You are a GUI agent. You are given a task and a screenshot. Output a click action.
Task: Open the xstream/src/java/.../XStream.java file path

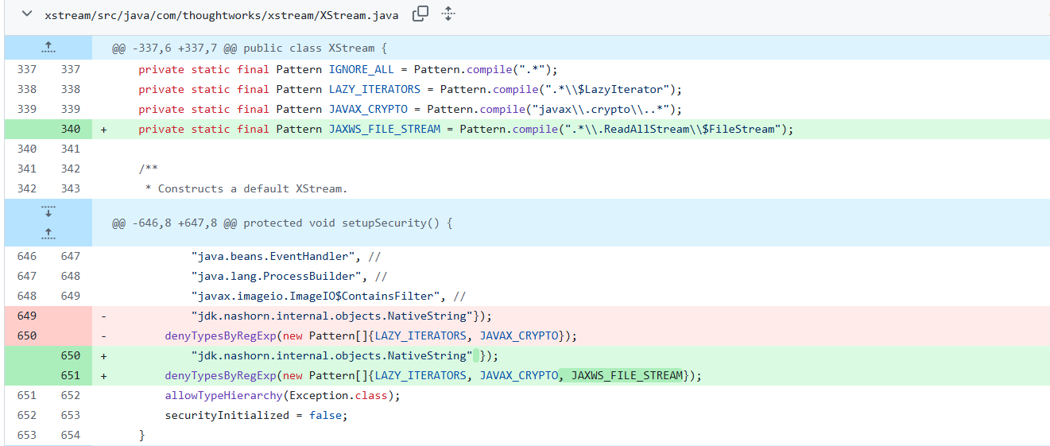222,15
